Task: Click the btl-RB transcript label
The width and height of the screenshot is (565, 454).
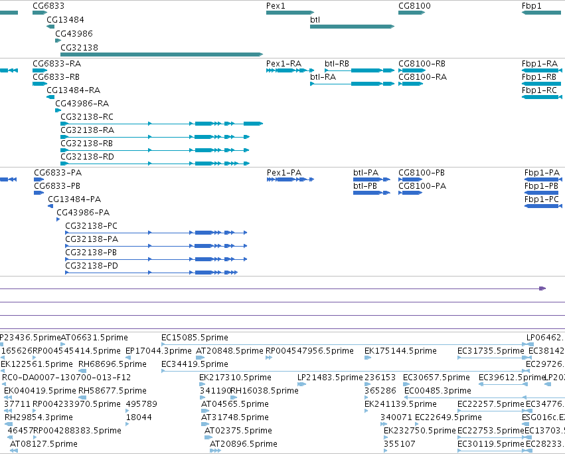Action: (337, 64)
